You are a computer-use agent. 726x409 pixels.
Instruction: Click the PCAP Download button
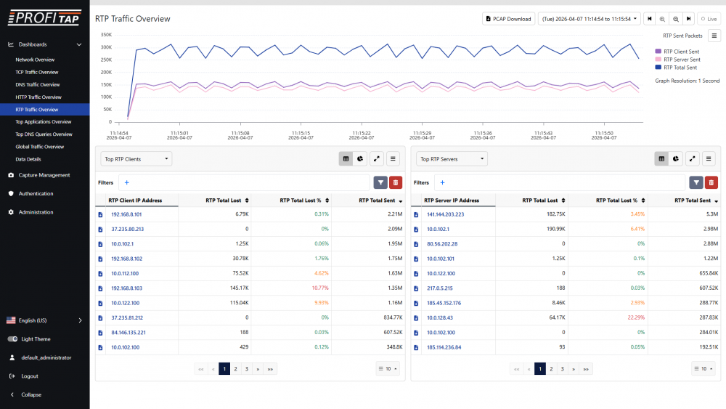508,19
